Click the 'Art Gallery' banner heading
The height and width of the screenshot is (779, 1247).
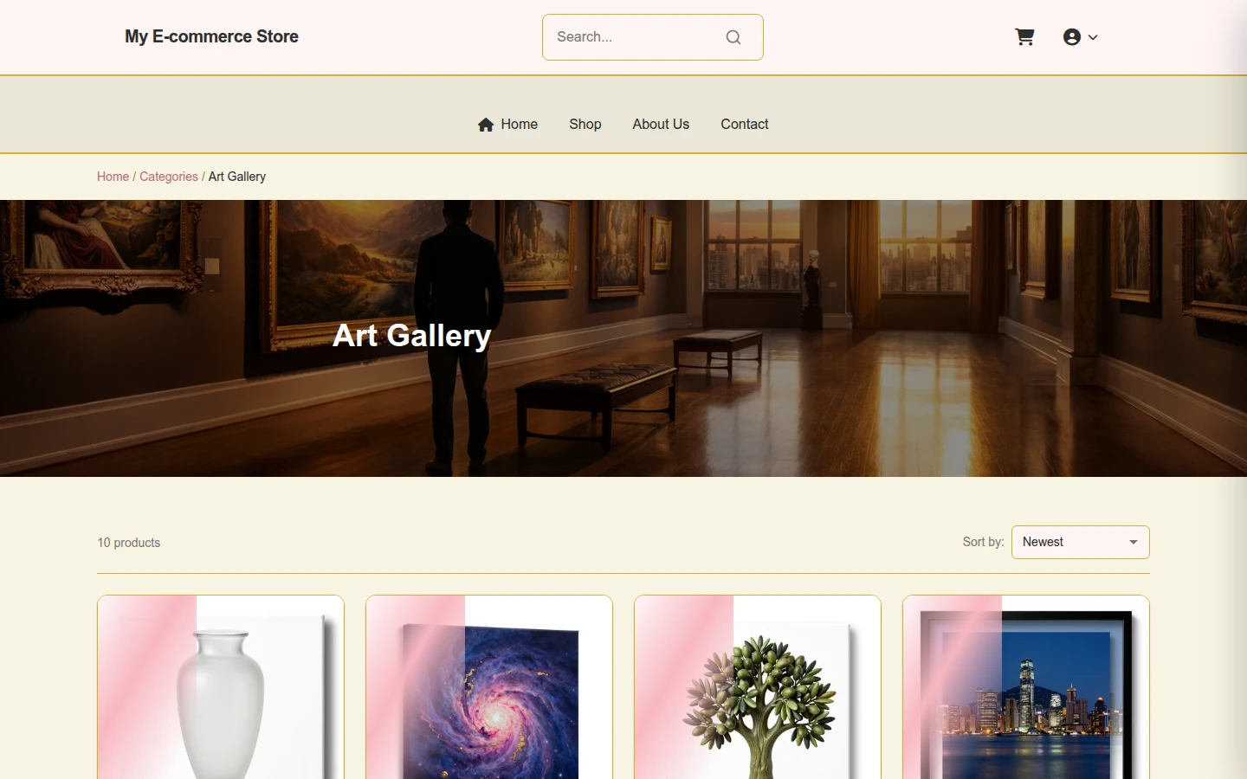412,336
